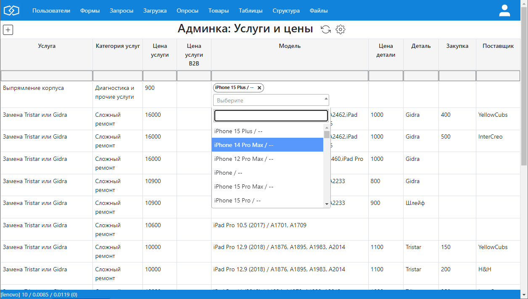The width and height of the screenshot is (528, 299).
Task: Open the user profile icon
Action: (x=504, y=10)
